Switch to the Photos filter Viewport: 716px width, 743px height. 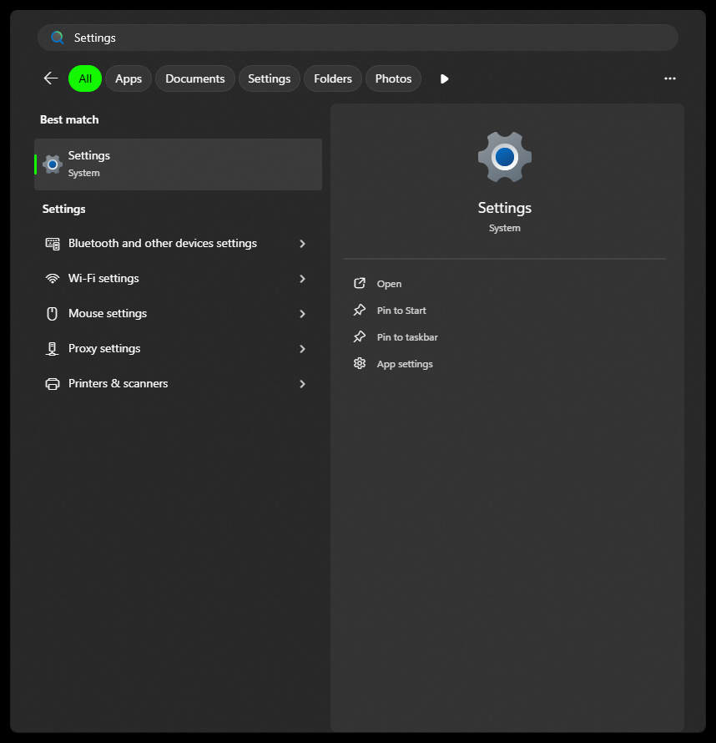[x=394, y=78]
